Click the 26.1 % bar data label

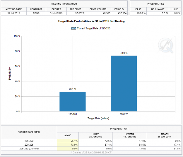[x=72, y=89]
